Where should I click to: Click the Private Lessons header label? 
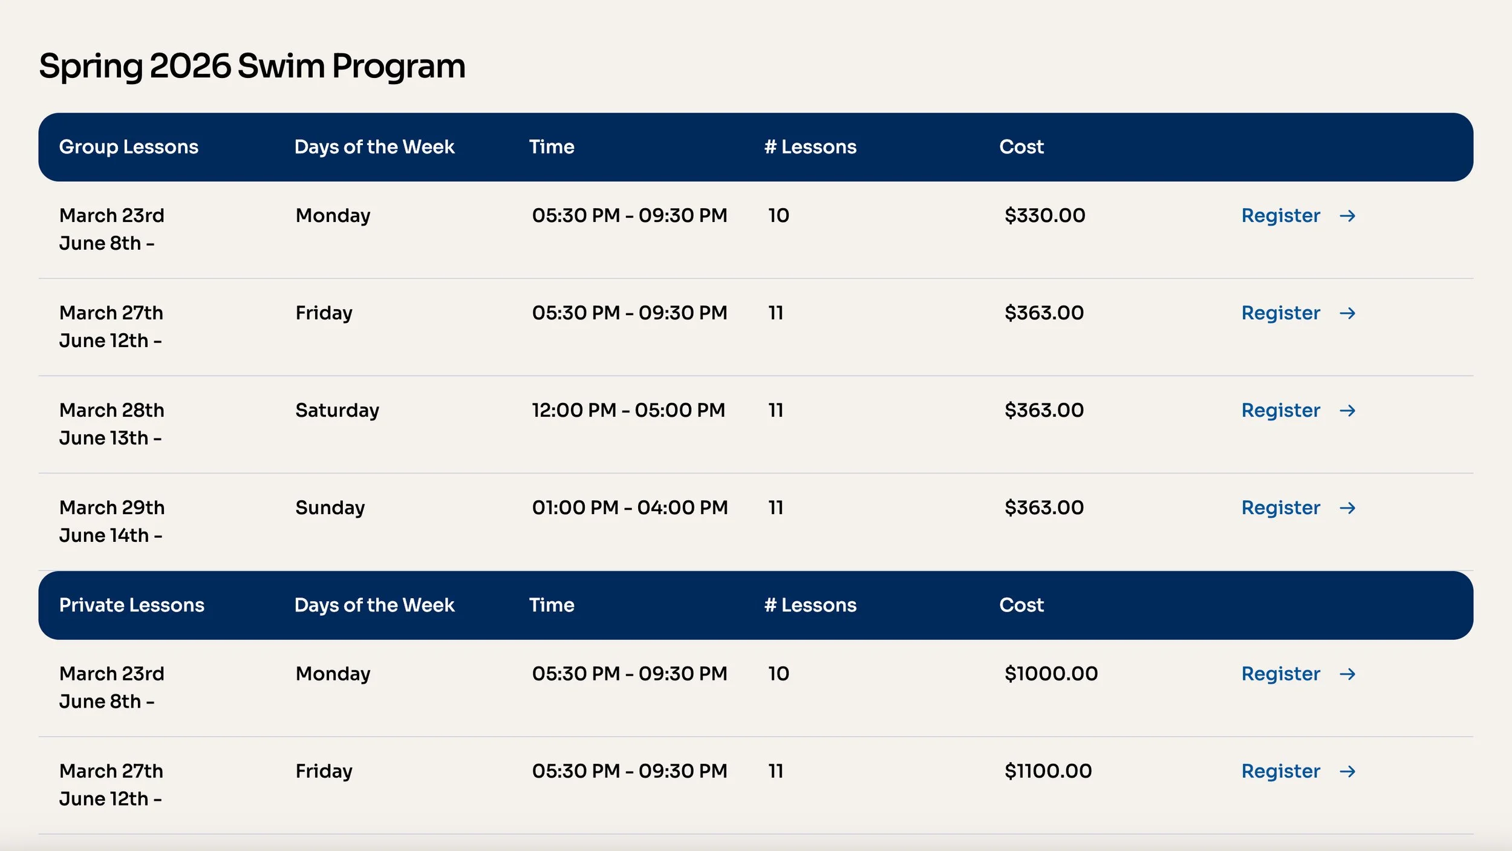click(131, 605)
